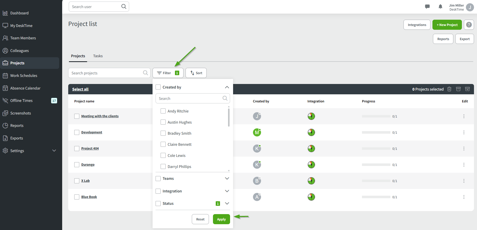Viewport: 477px width, 230px height.
Task: Click the New Project button
Action: pyautogui.click(x=447, y=25)
